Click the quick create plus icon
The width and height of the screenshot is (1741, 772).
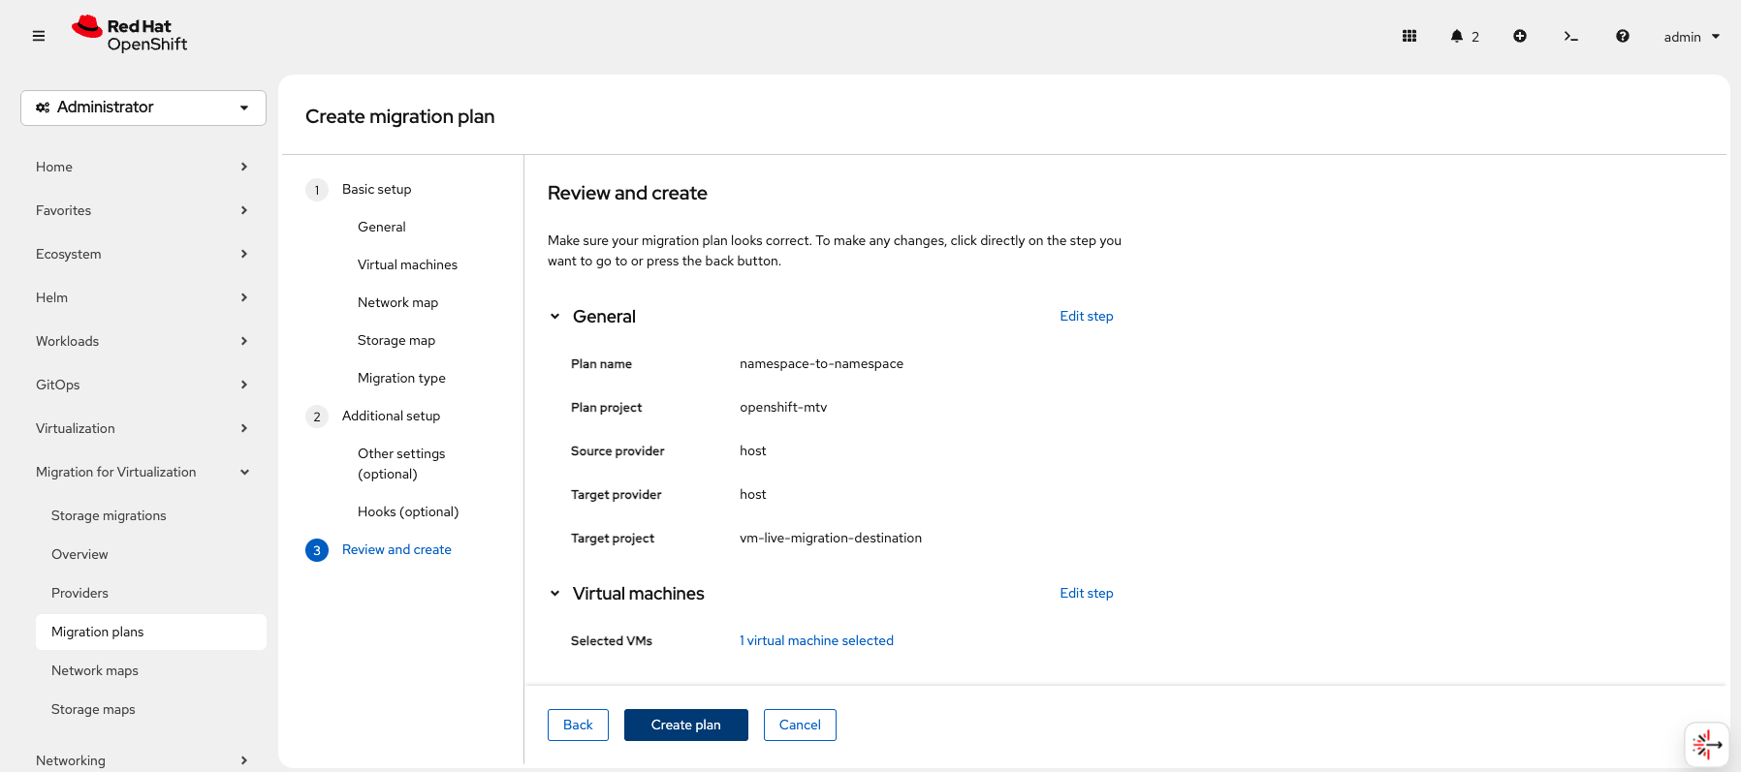tap(1520, 36)
